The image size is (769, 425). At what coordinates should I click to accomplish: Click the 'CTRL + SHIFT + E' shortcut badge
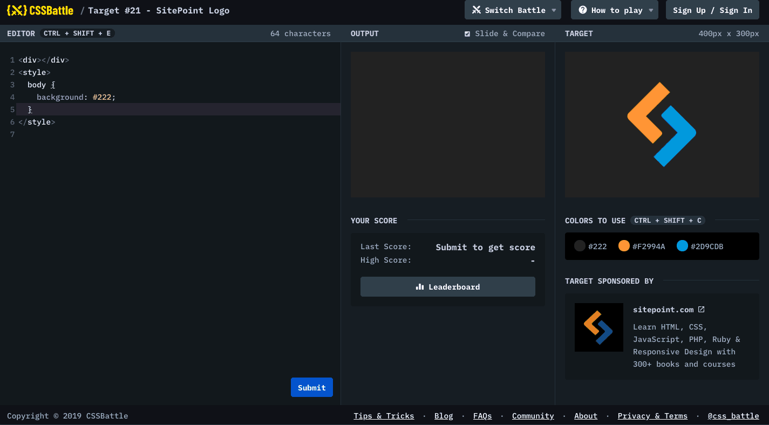click(x=77, y=33)
